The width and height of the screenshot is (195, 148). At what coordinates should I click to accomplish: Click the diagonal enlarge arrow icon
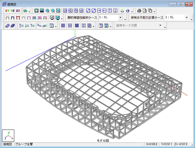coord(88,11)
